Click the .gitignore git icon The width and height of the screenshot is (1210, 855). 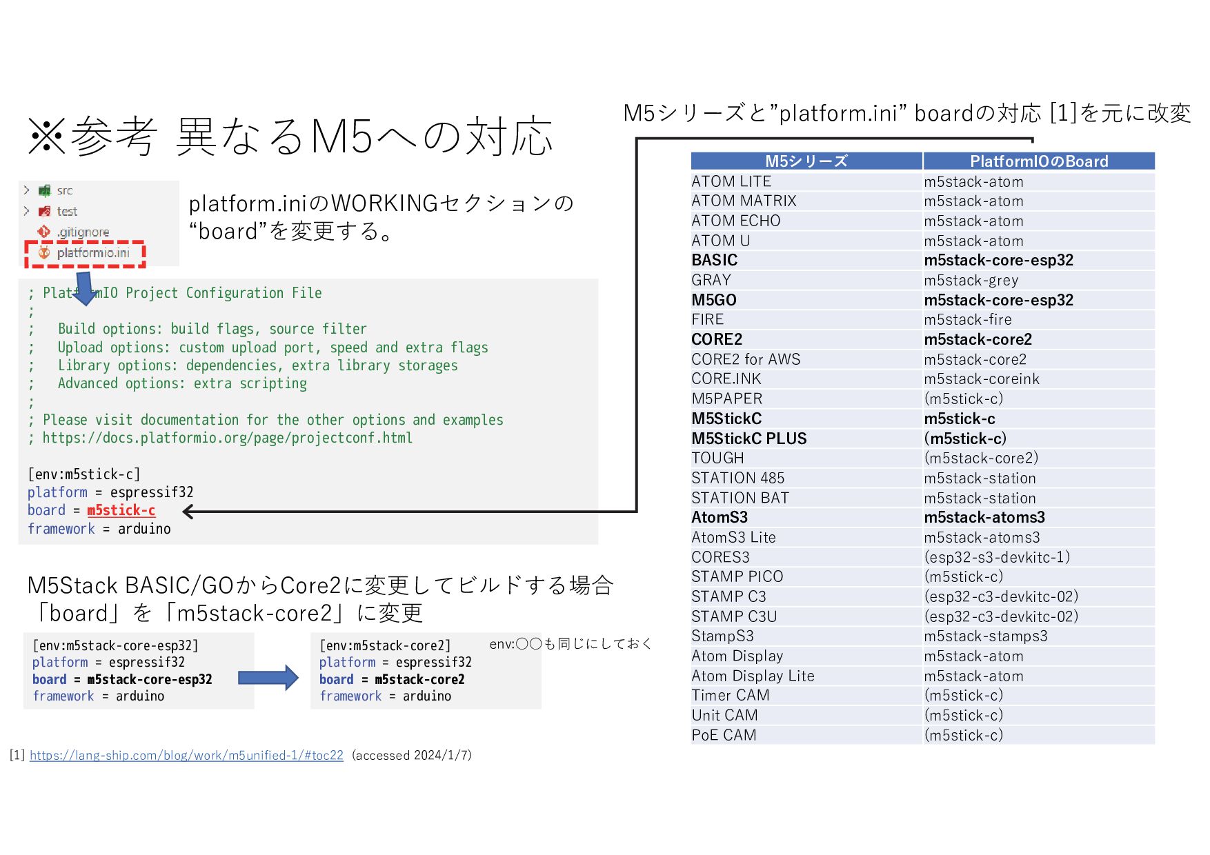(44, 232)
